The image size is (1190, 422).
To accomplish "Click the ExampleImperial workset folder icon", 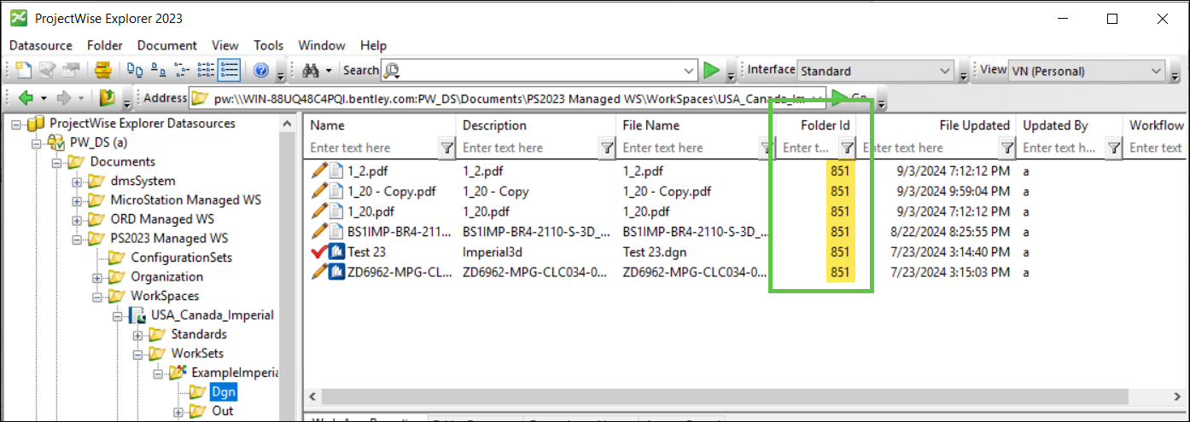I will coord(178,373).
